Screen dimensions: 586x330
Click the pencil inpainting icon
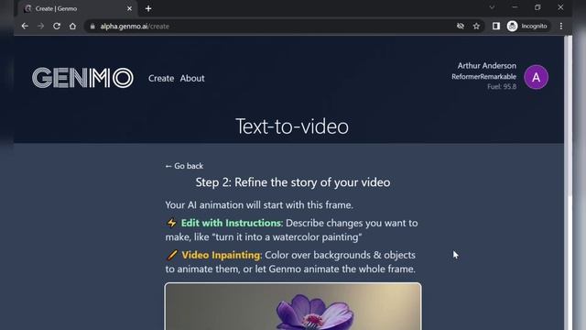coord(172,255)
